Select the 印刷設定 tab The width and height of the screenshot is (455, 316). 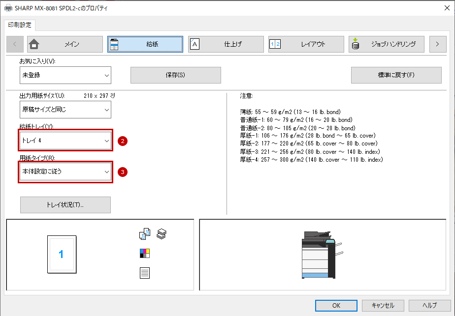pyautogui.click(x=20, y=25)
